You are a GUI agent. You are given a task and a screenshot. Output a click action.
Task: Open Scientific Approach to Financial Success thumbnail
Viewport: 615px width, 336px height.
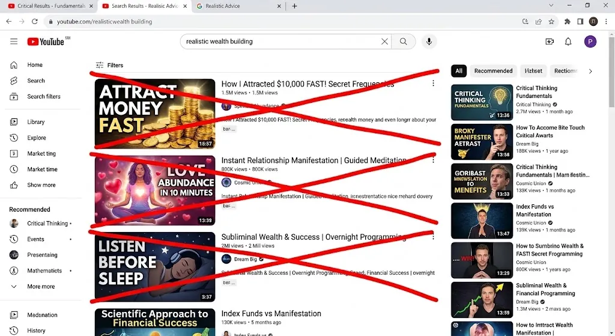[x=155, y=322]
